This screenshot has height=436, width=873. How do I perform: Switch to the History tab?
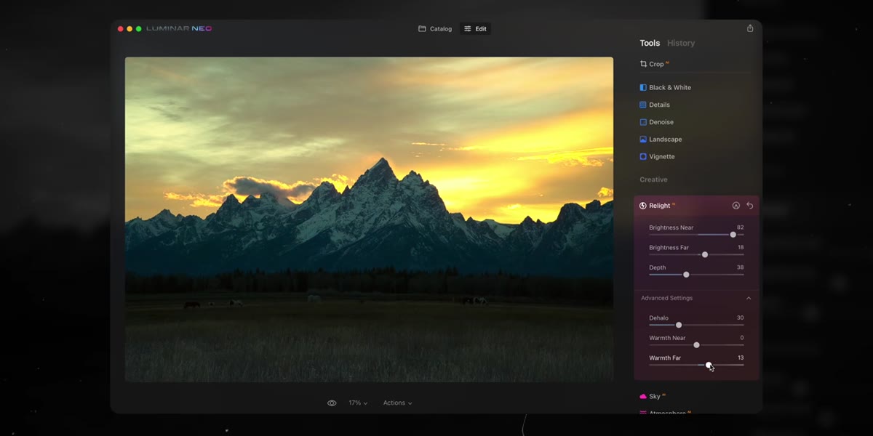pos(681,43)
